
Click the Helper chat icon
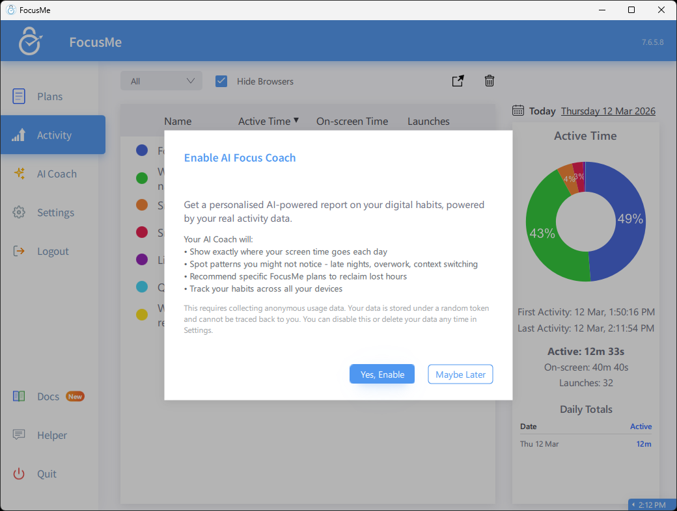[19, 435]
